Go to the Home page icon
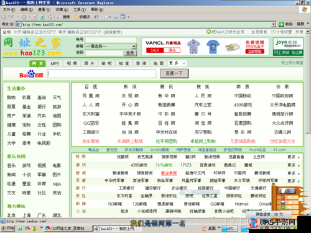The width and height of the screenshot is (311, 233). click(x=50, y=17)
